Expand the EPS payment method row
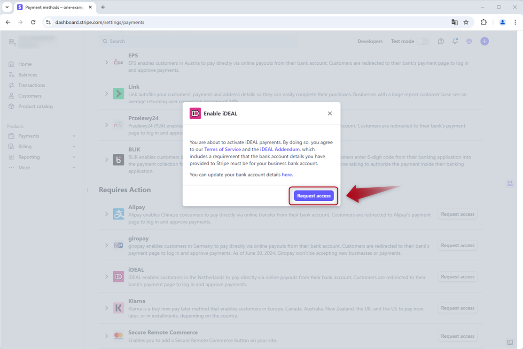Image resolution: width=523 pixels, height=349 pixels. (x=106, y=62)
